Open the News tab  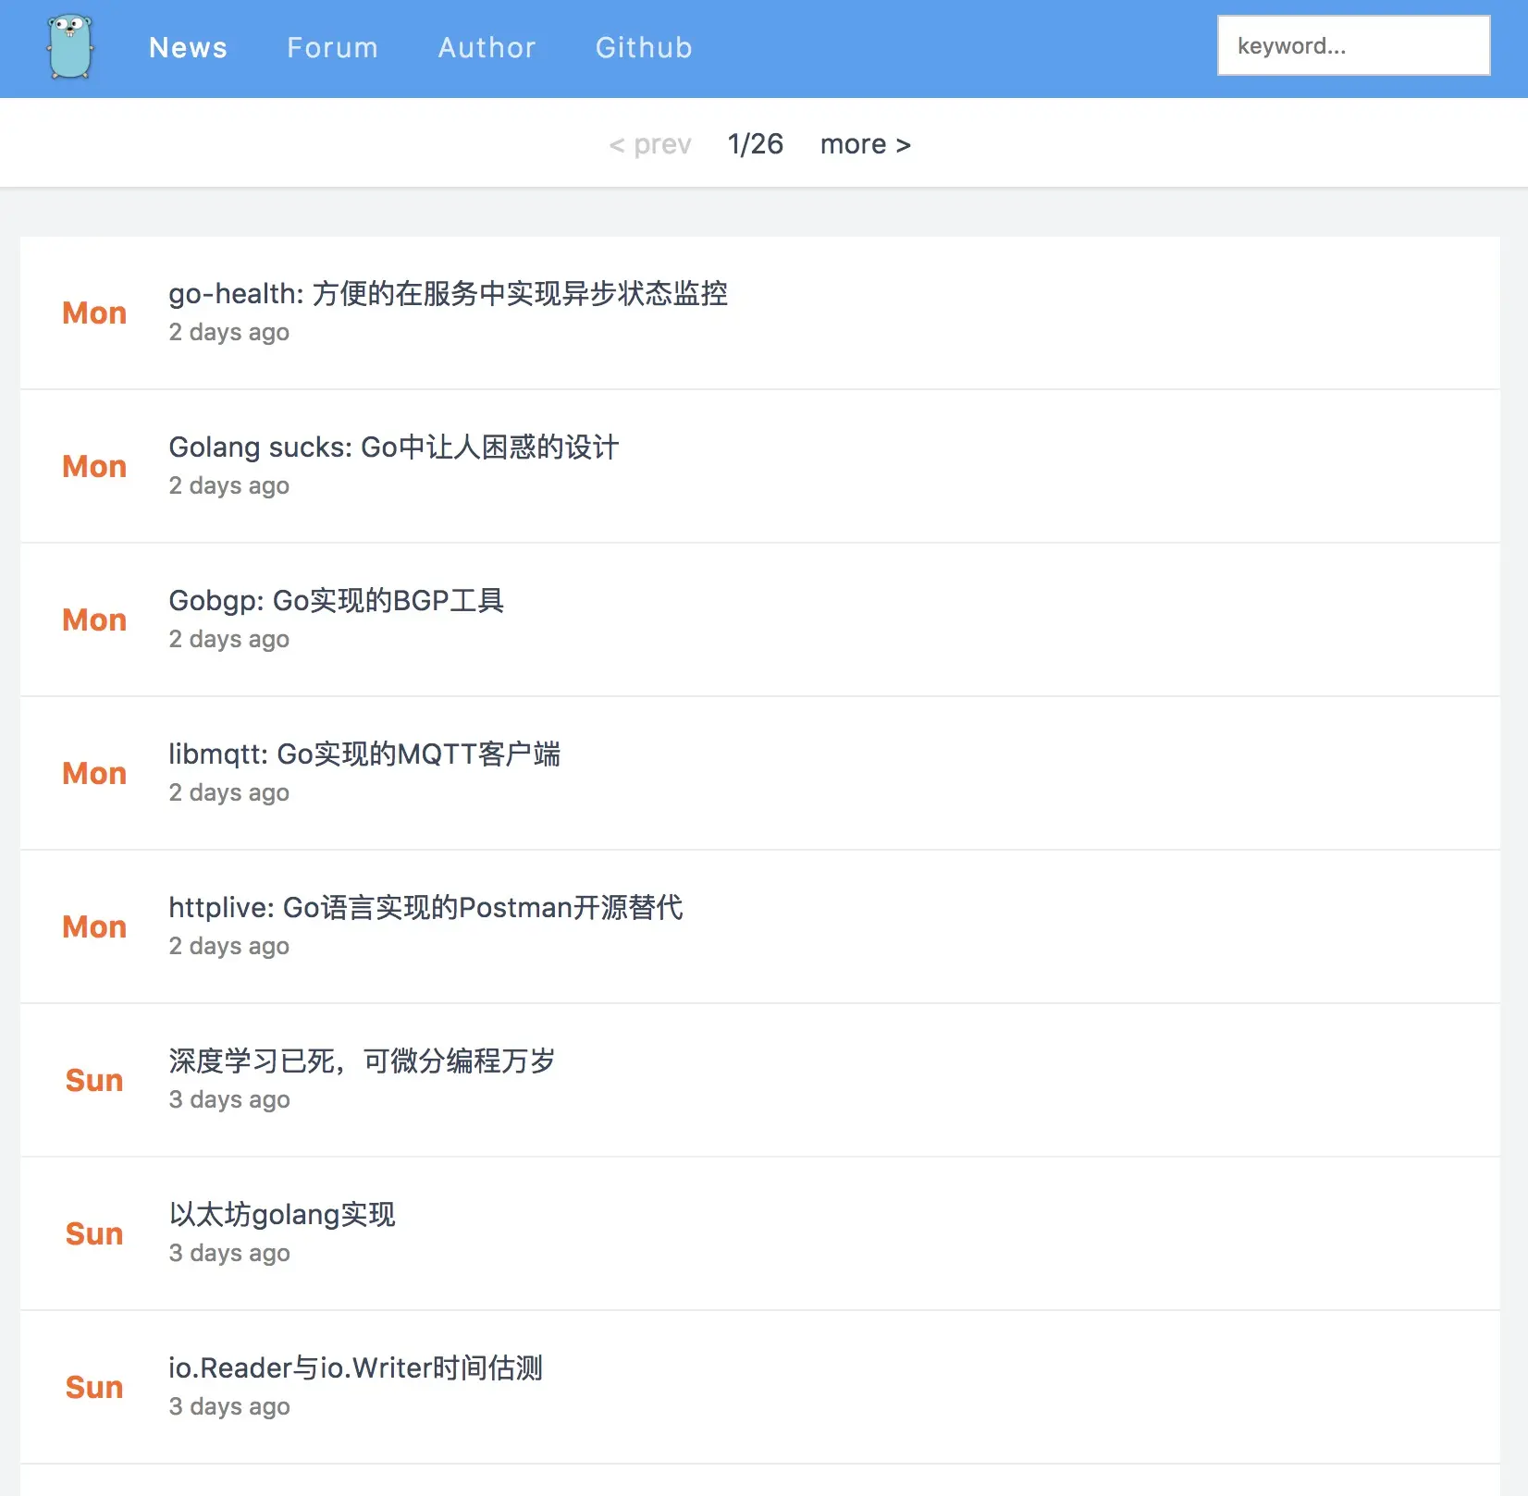[x=188, y=48]
